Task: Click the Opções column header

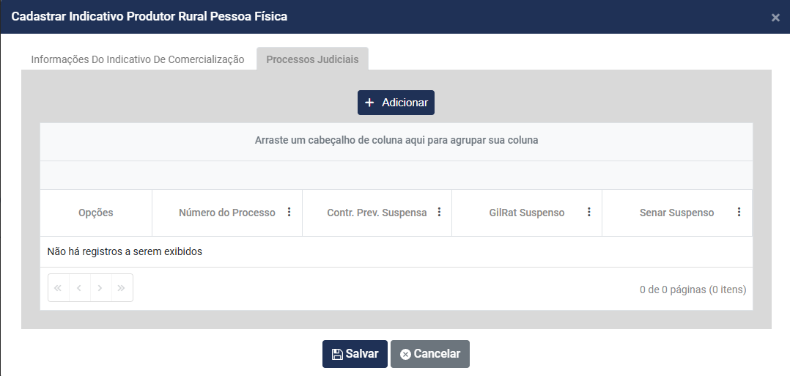Action: point(96,213)
